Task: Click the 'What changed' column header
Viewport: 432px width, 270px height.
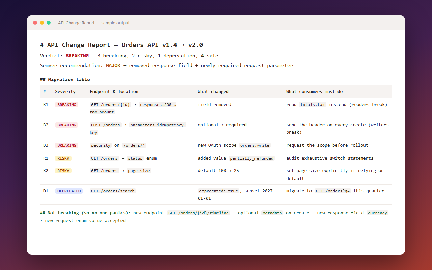Action: (x=213, y=91)
